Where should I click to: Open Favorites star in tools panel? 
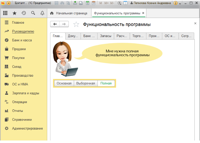pyautogui.click(x=15, y=13)
